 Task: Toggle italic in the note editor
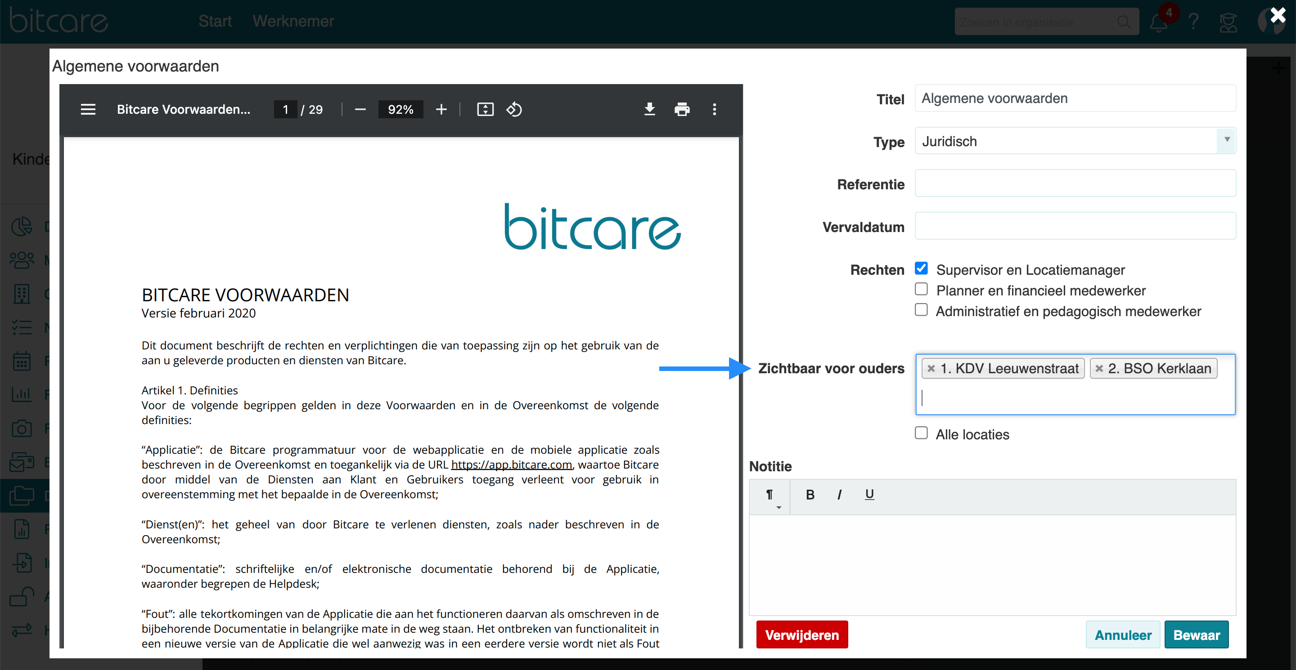point(839,495)
